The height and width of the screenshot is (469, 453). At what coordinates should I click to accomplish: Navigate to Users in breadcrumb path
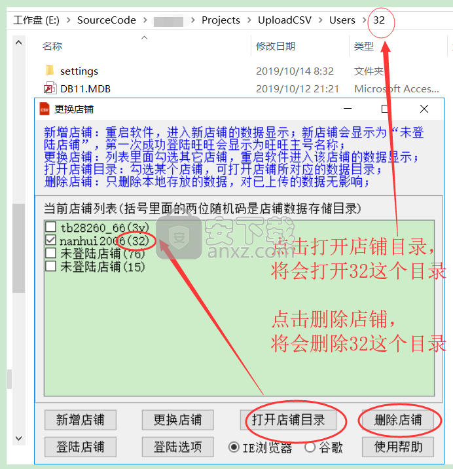click(342, 20)
